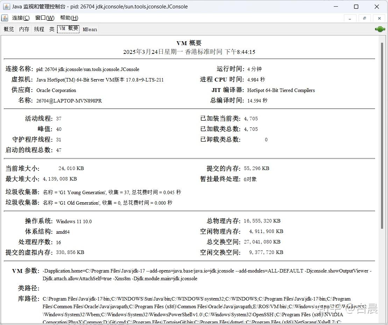Viewport: 388px width, 325px height.
Task: Open the 窗口(W) menu
Action: click(x=44, y=17)
